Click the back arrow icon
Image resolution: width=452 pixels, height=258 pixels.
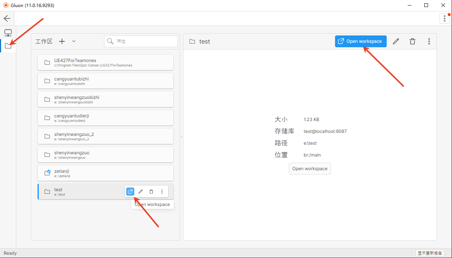pyautogui.click(x=7, y=18)
